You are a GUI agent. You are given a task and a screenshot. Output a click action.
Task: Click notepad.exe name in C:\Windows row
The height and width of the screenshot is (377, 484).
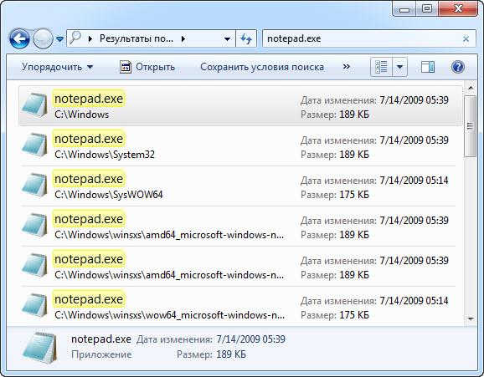89,99
